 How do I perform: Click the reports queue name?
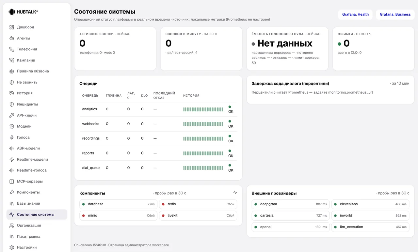tap(88, 153)
